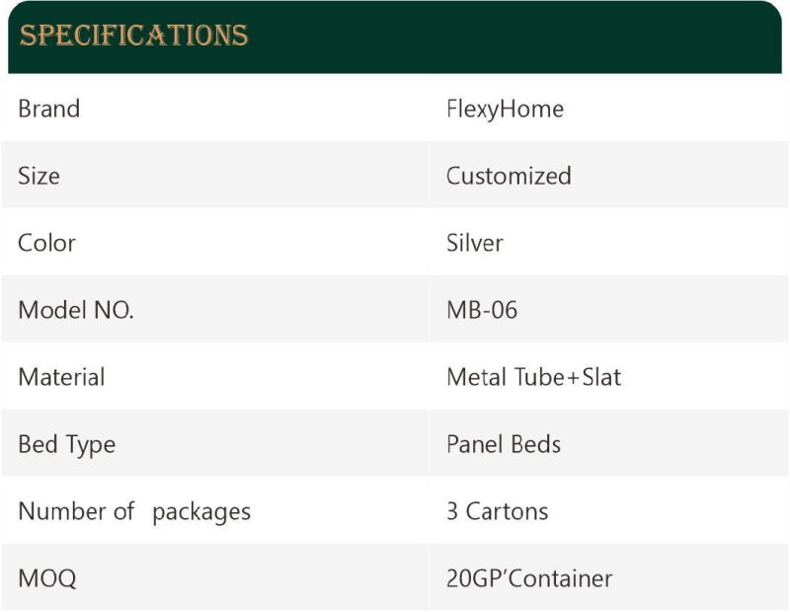Click the Customized size value
The image size is (790, 612).
pyautogui.click(x=509, y=176)
